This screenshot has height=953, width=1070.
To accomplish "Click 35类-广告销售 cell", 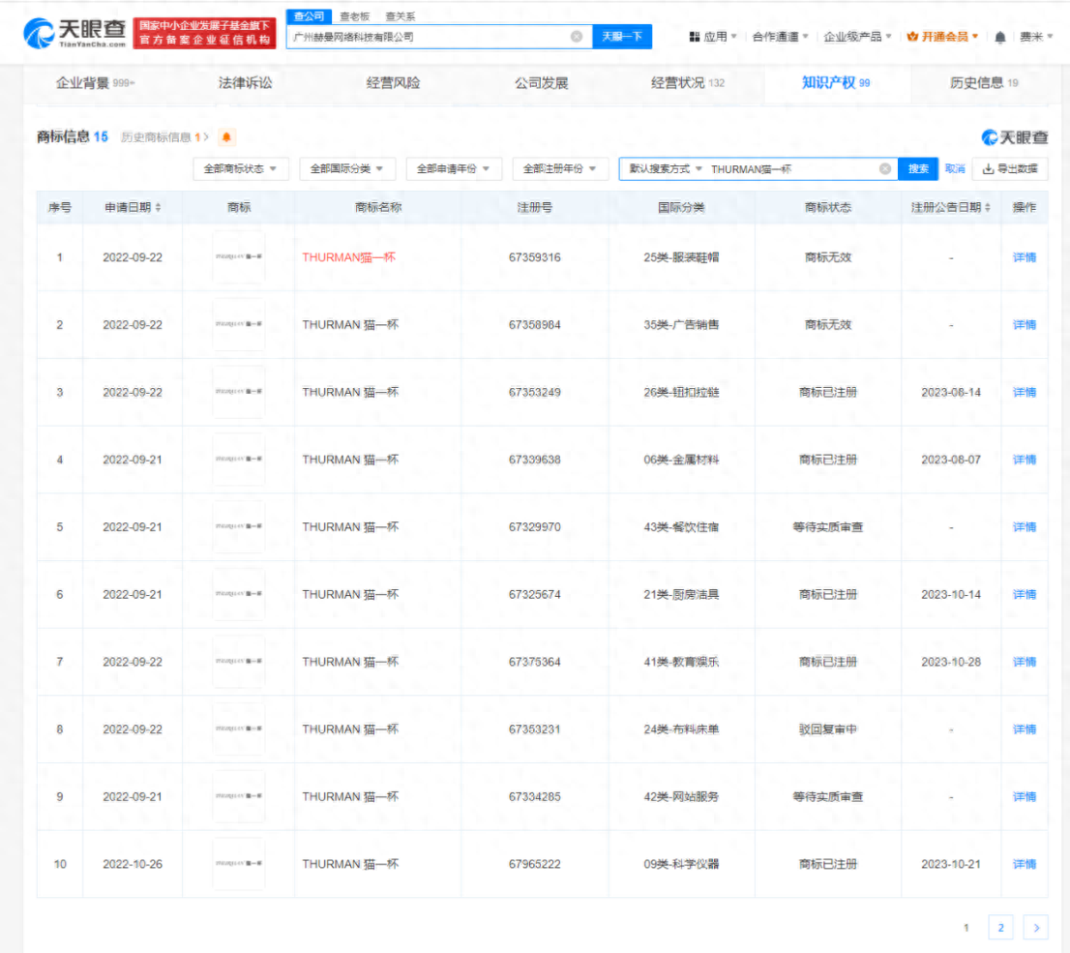I will tap(681, 325).
